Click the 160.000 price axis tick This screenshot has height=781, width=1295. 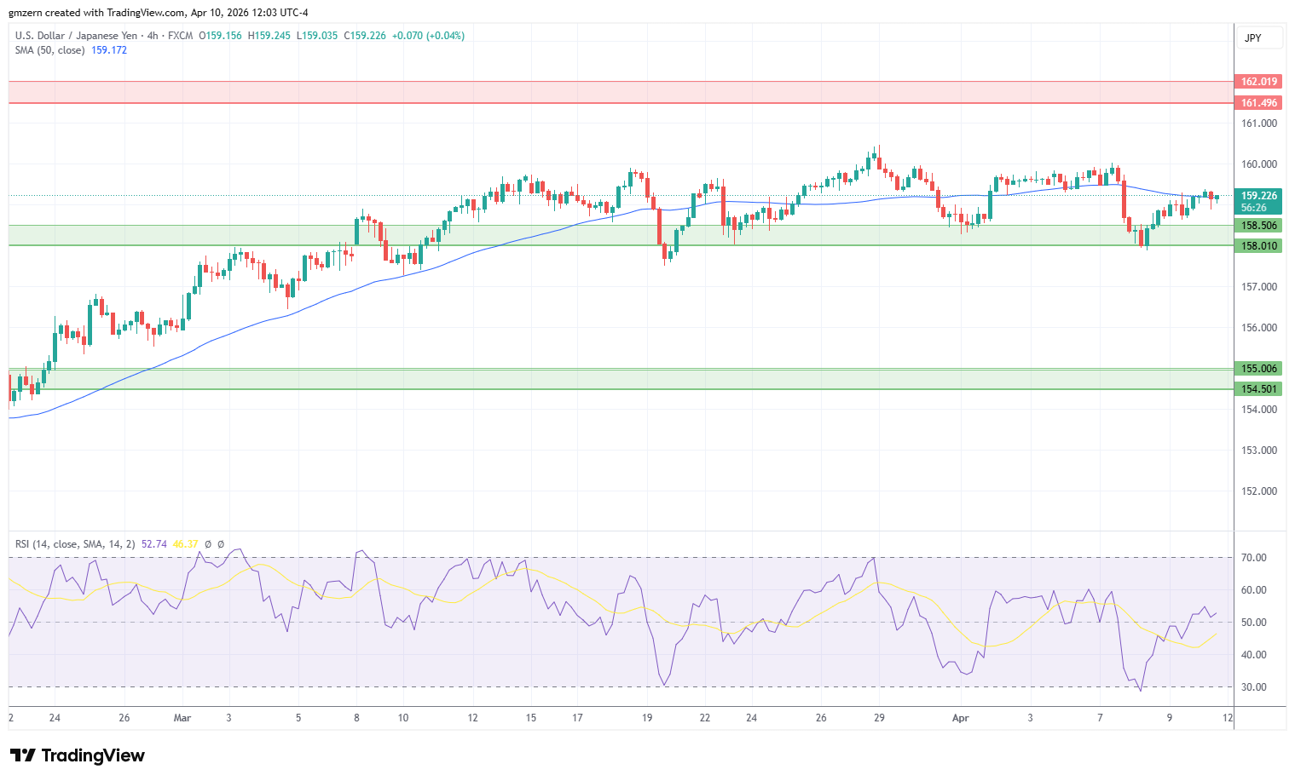click(x=1259, y=164)
